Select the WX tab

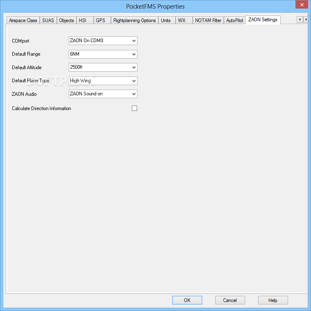point(184,20)
